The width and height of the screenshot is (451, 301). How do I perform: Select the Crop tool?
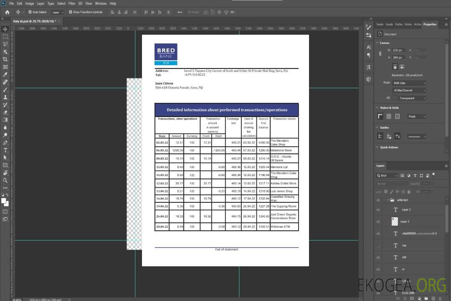point(5,59)
